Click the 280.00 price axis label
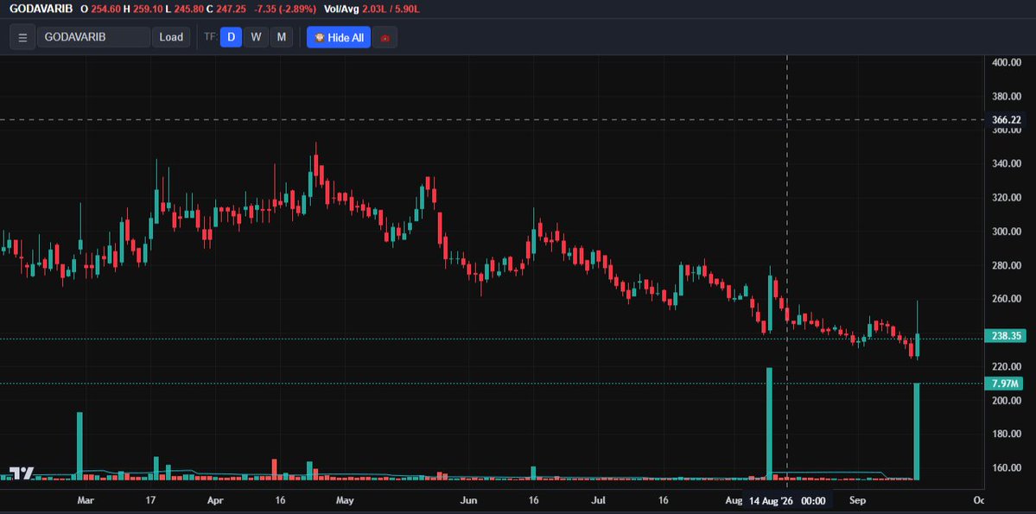This screenshot has height=514, width=1036. [x=1007, y=265]
